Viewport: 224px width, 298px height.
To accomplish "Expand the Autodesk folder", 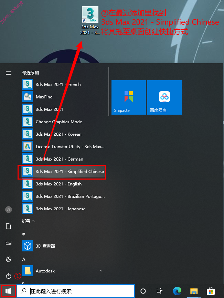I will point(63,271).
